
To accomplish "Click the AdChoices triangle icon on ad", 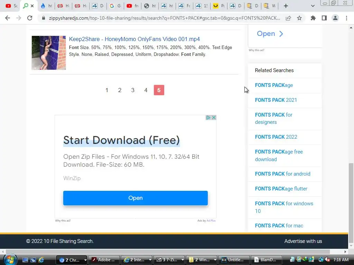I will (x=208, y=117).
